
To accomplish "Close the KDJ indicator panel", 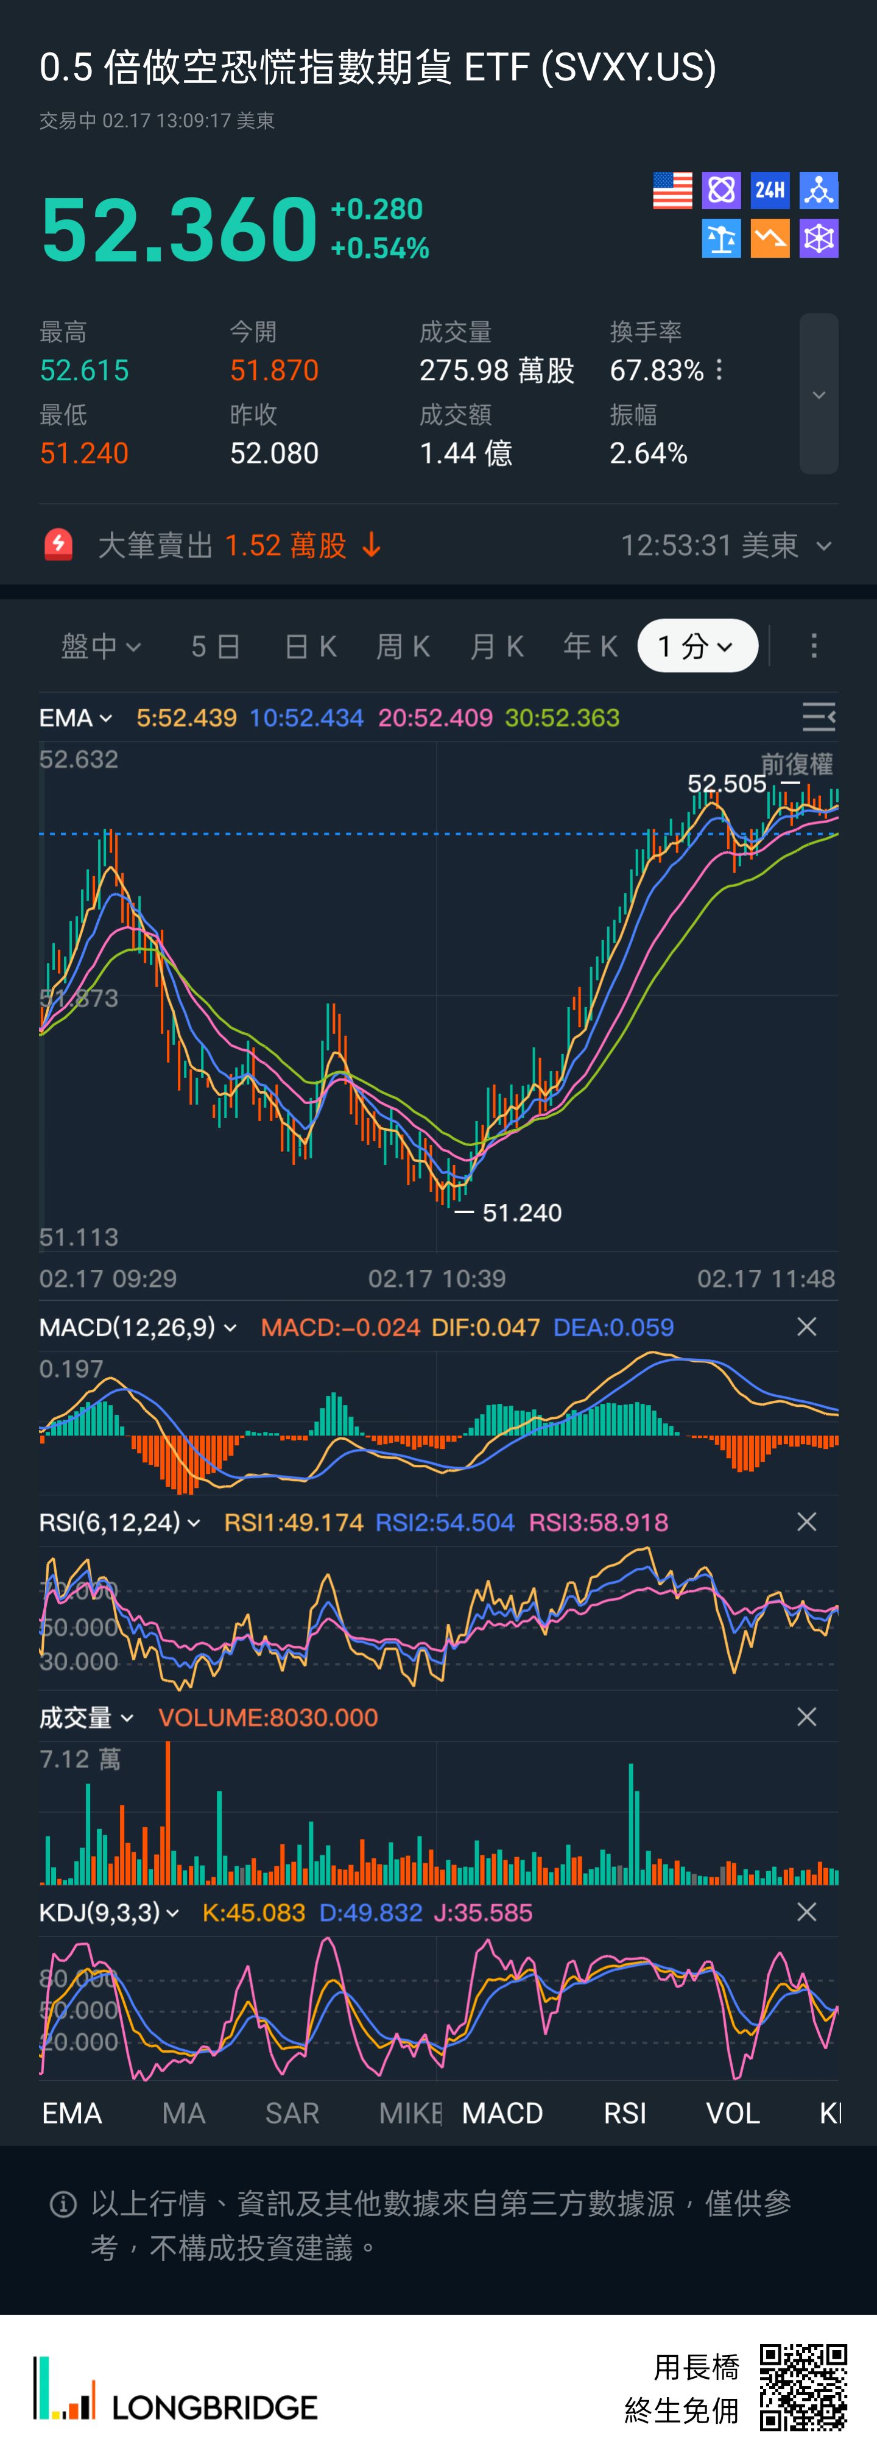I will [806, 1911].
